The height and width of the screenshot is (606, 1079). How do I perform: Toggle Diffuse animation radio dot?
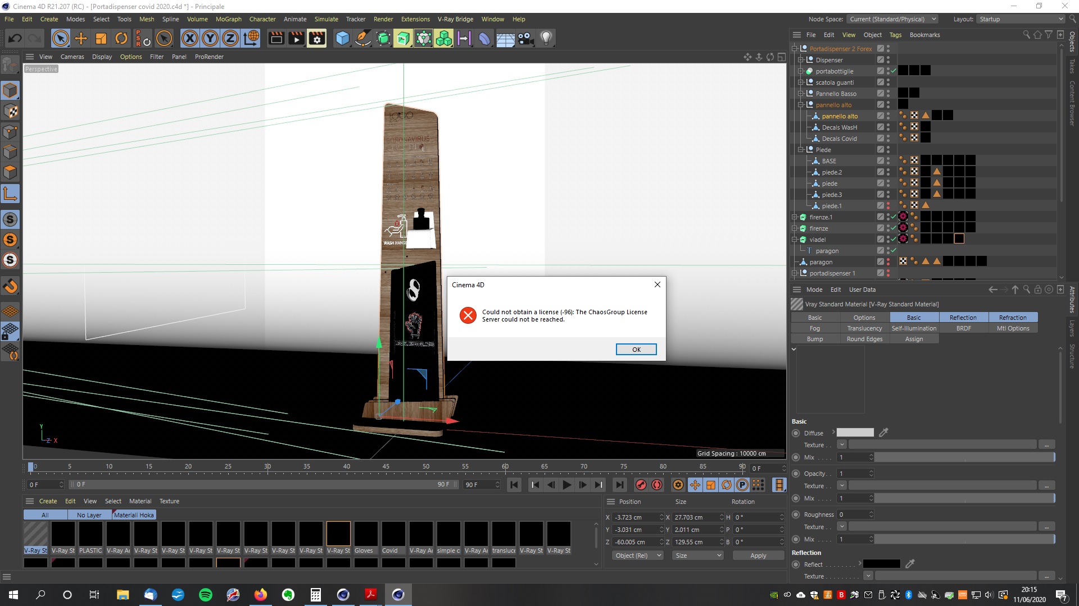(x=796, y=433)
